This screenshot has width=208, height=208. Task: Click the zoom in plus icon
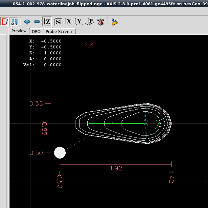tap(27, 22)
